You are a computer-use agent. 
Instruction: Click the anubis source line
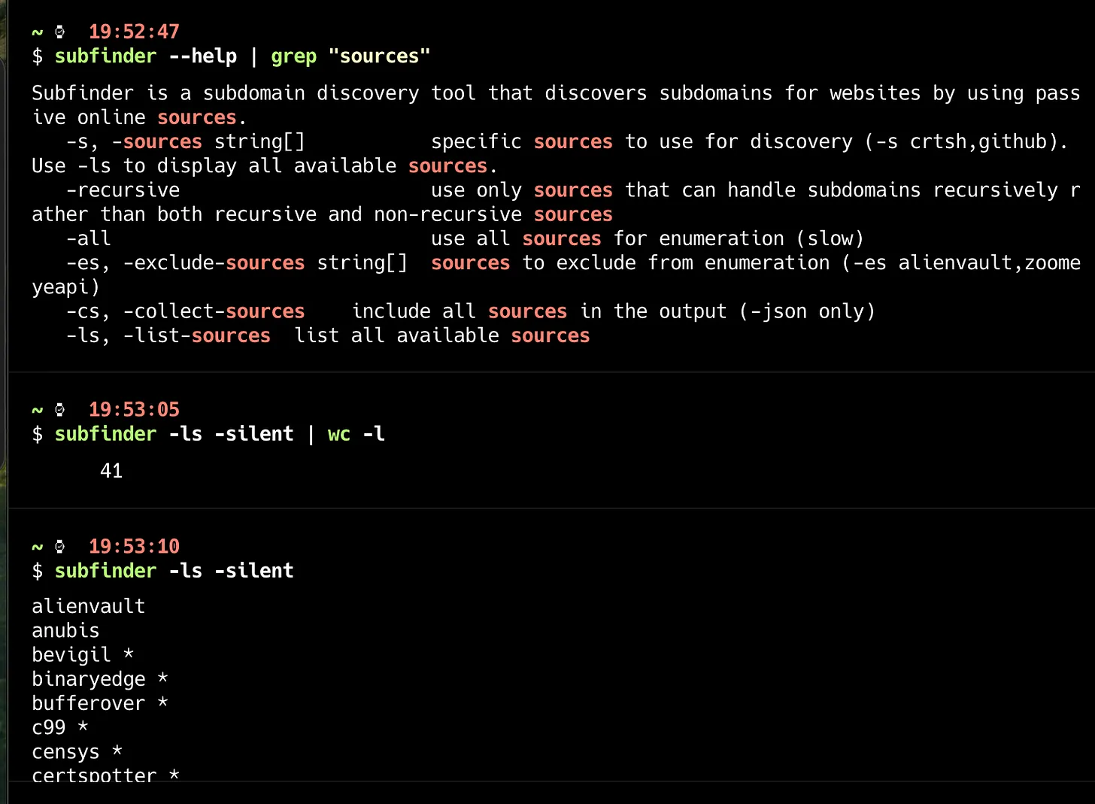(x=65, y=630)
